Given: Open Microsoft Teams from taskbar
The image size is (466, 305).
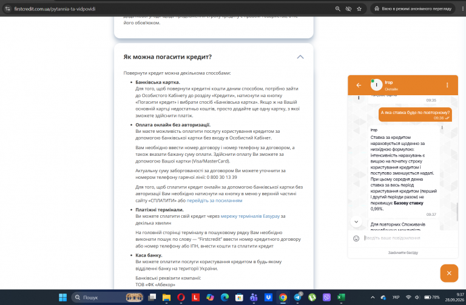Looking at the screenshot, I should (x=254, y=297).
